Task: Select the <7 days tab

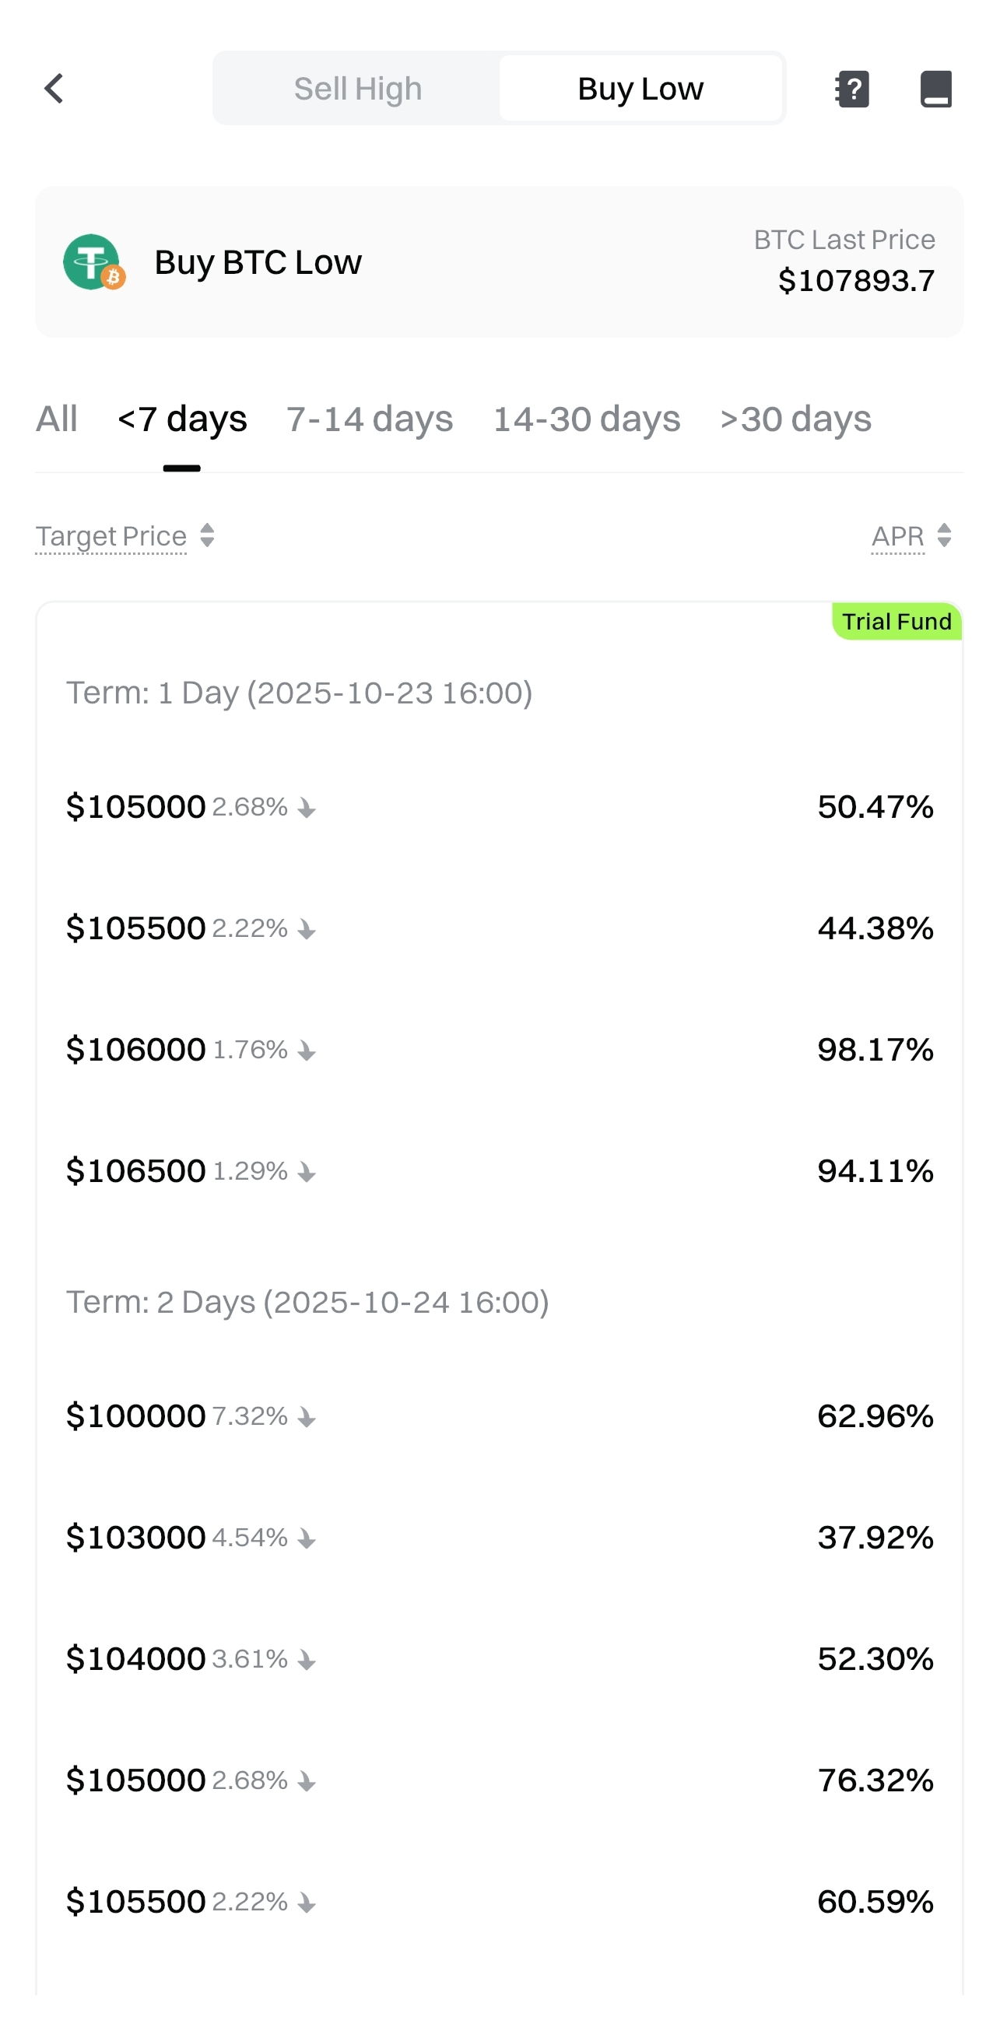Action: (x=181, y=419)
